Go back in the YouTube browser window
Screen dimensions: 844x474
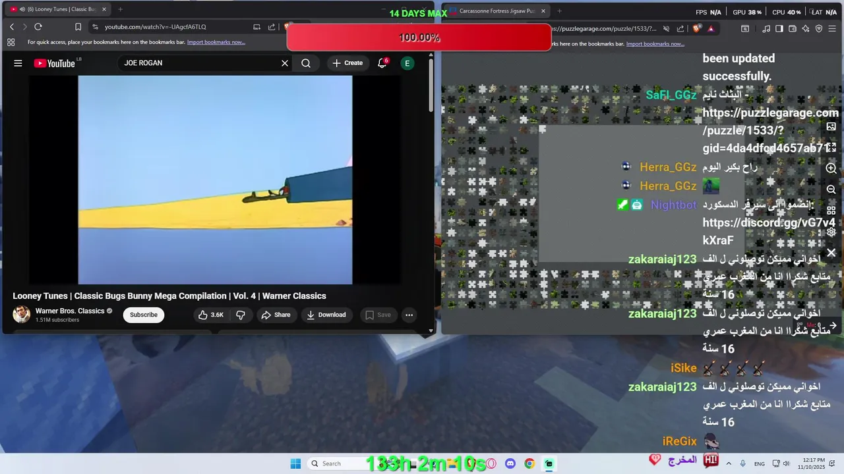[12, 27]
